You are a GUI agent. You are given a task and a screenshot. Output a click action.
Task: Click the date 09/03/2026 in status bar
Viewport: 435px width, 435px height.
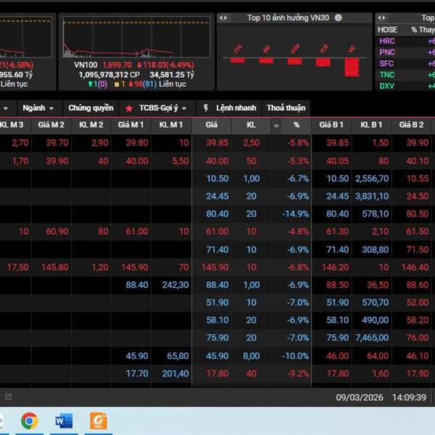point(360,397)
